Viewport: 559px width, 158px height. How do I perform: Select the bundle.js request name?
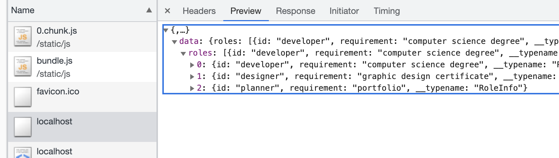(54, 61)
